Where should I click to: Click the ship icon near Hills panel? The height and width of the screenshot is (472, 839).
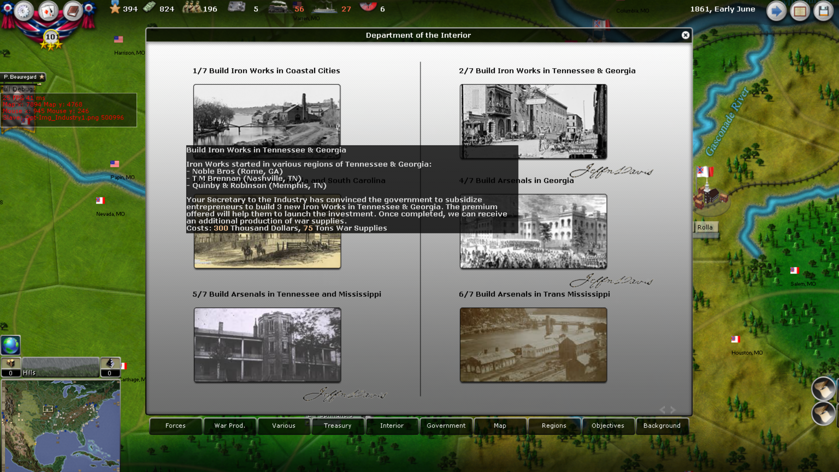pos(110,363)
